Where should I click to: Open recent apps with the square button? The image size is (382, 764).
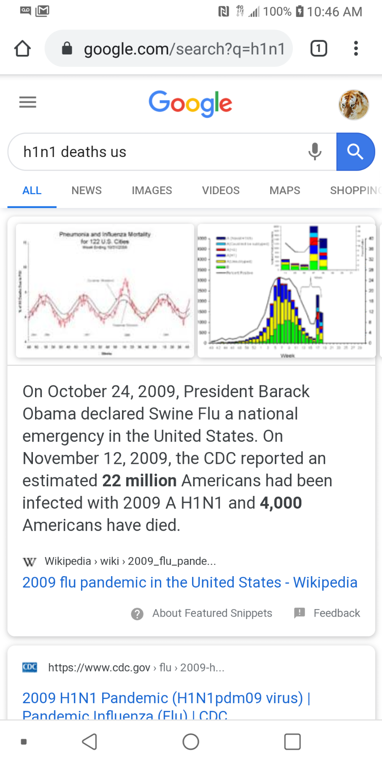coord(292,742)
